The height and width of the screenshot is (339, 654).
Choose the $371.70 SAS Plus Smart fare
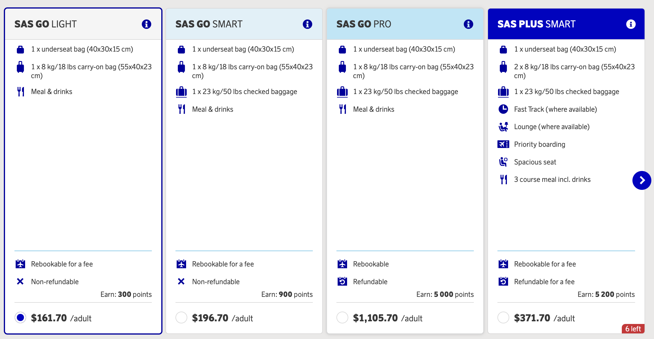tap(503, 317)
